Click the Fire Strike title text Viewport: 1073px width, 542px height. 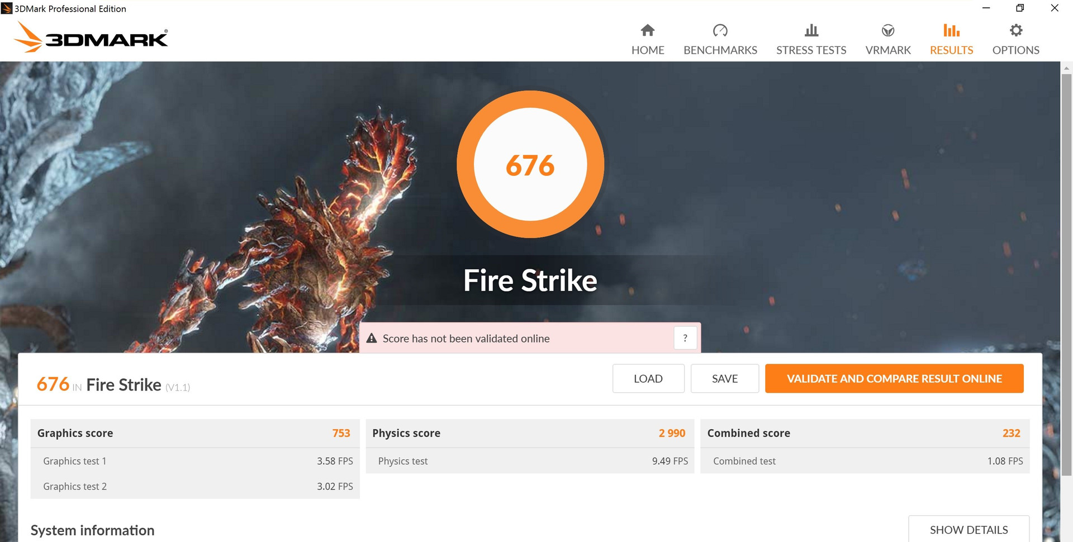pos(530,280)
